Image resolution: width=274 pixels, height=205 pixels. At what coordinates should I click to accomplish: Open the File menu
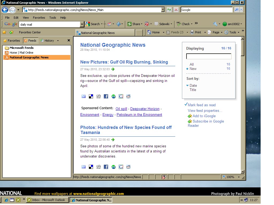click(x=7, y=18)
